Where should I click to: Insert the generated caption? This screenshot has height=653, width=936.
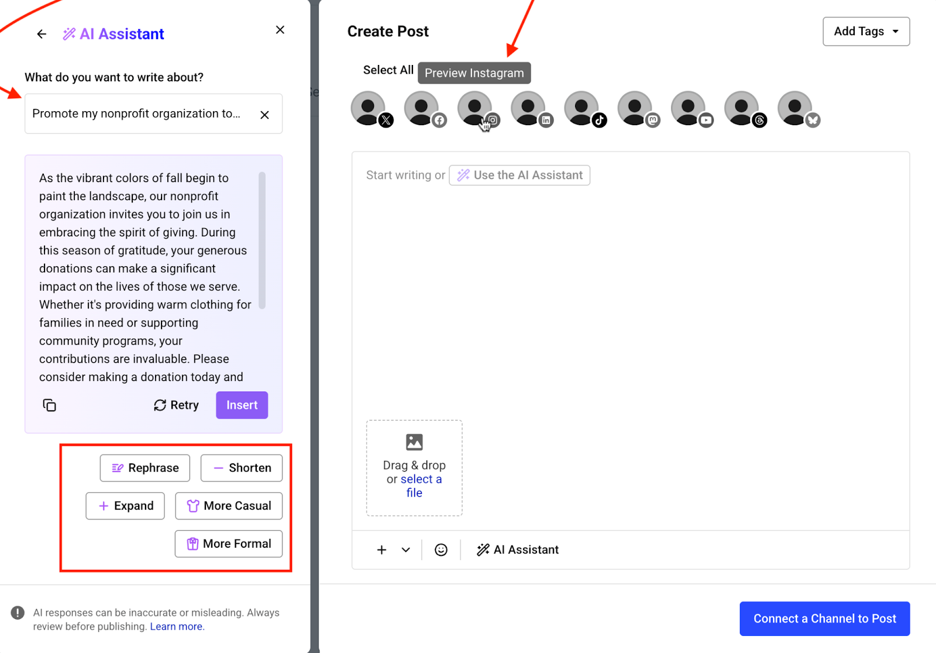(x=241, y=405)
